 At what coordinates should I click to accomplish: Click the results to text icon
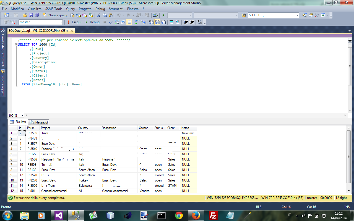151,22
